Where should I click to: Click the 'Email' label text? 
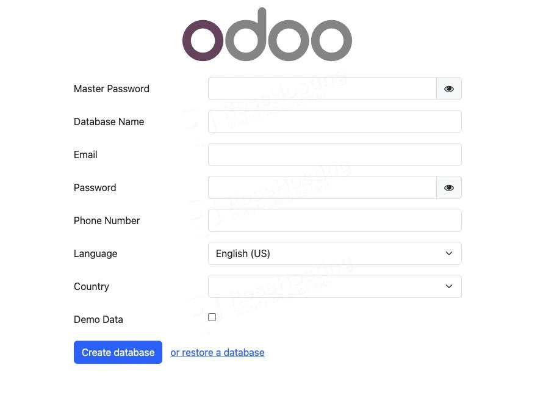click(x=85, y=154)
